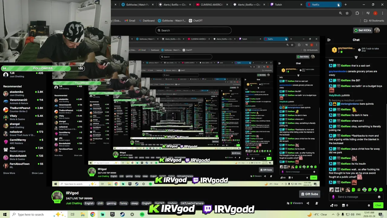Screen dimensions: 387x218
Task: Open Task View on the taskbar
Action: pyautogui.click(x=72, y=214)
